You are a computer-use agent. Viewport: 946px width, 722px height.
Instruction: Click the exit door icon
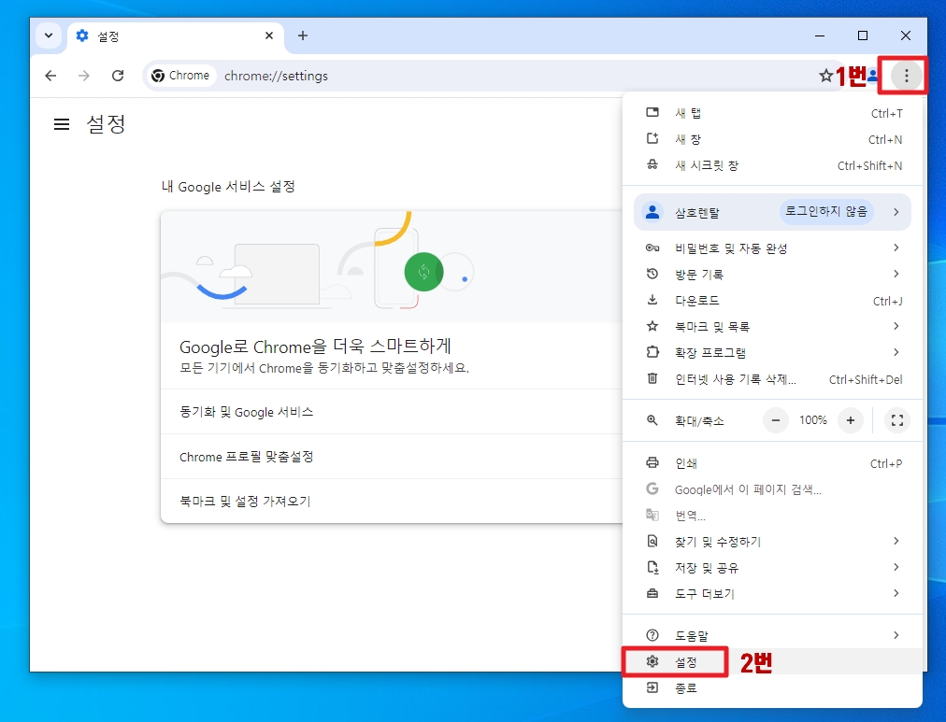click(x=652, y=687)
